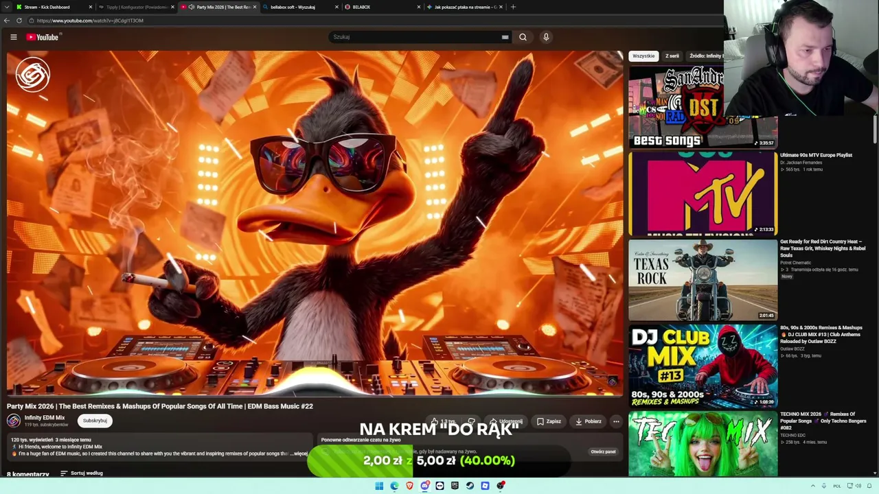Click the Pobierz download button
Screen dimensions: 879x494
click(589, 421)
